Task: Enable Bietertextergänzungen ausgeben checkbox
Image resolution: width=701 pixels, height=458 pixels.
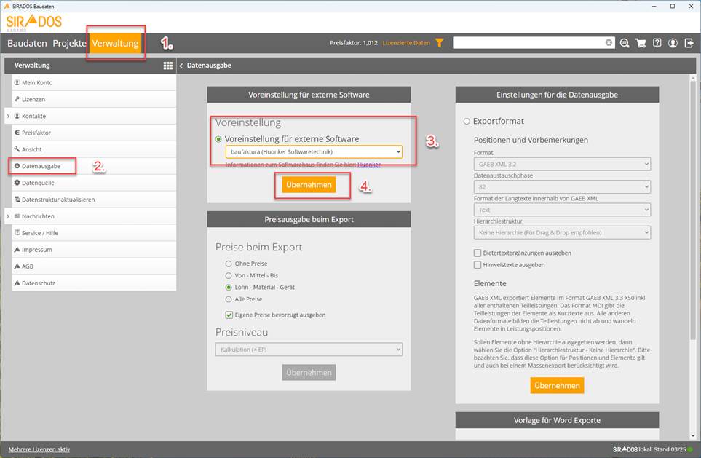Action: [478, 253]
